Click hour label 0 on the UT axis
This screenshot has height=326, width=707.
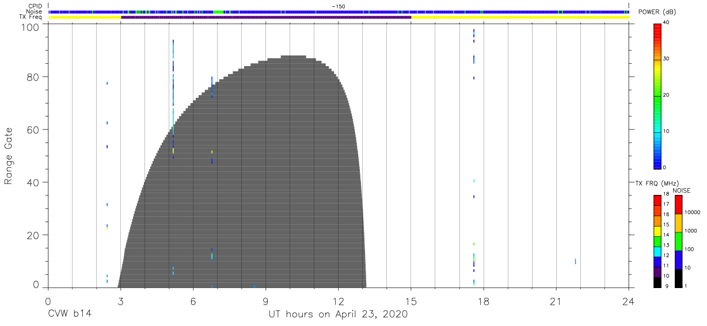click(x=48, y=302)
